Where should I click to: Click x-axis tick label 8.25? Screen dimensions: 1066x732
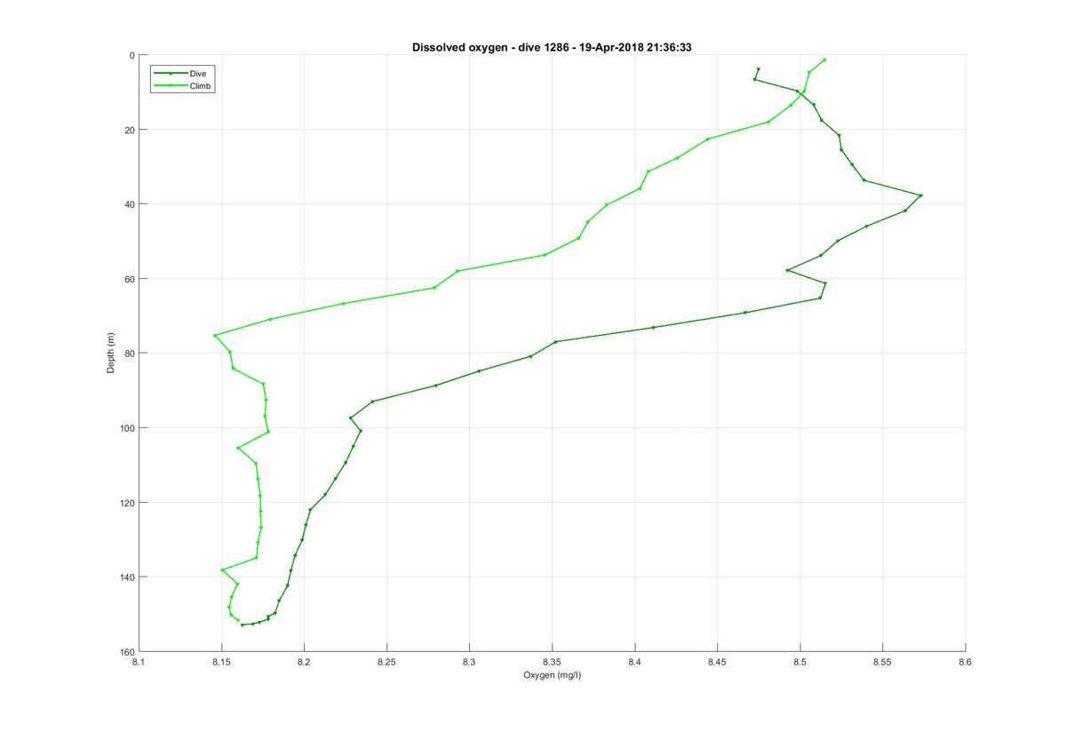[x=386, y=662]
